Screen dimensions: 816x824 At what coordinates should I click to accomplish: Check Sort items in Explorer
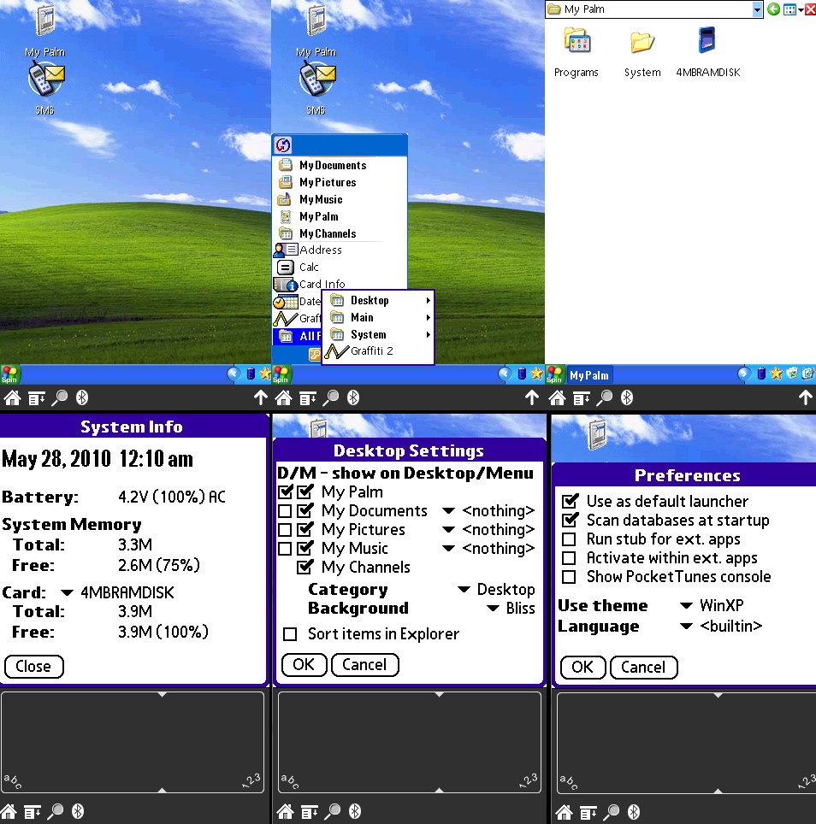[x=290, y=633]
